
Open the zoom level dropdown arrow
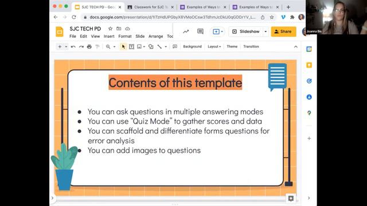[x=115, y=47]
